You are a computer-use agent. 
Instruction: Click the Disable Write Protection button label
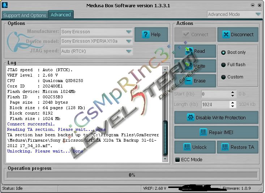[221, 117]
